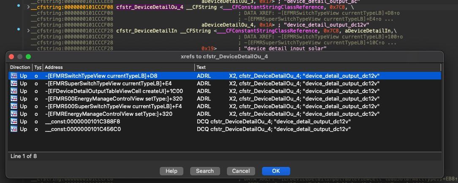This screenshot has width=458, height=183.
Task: Click the Help button
Action: 172,171
